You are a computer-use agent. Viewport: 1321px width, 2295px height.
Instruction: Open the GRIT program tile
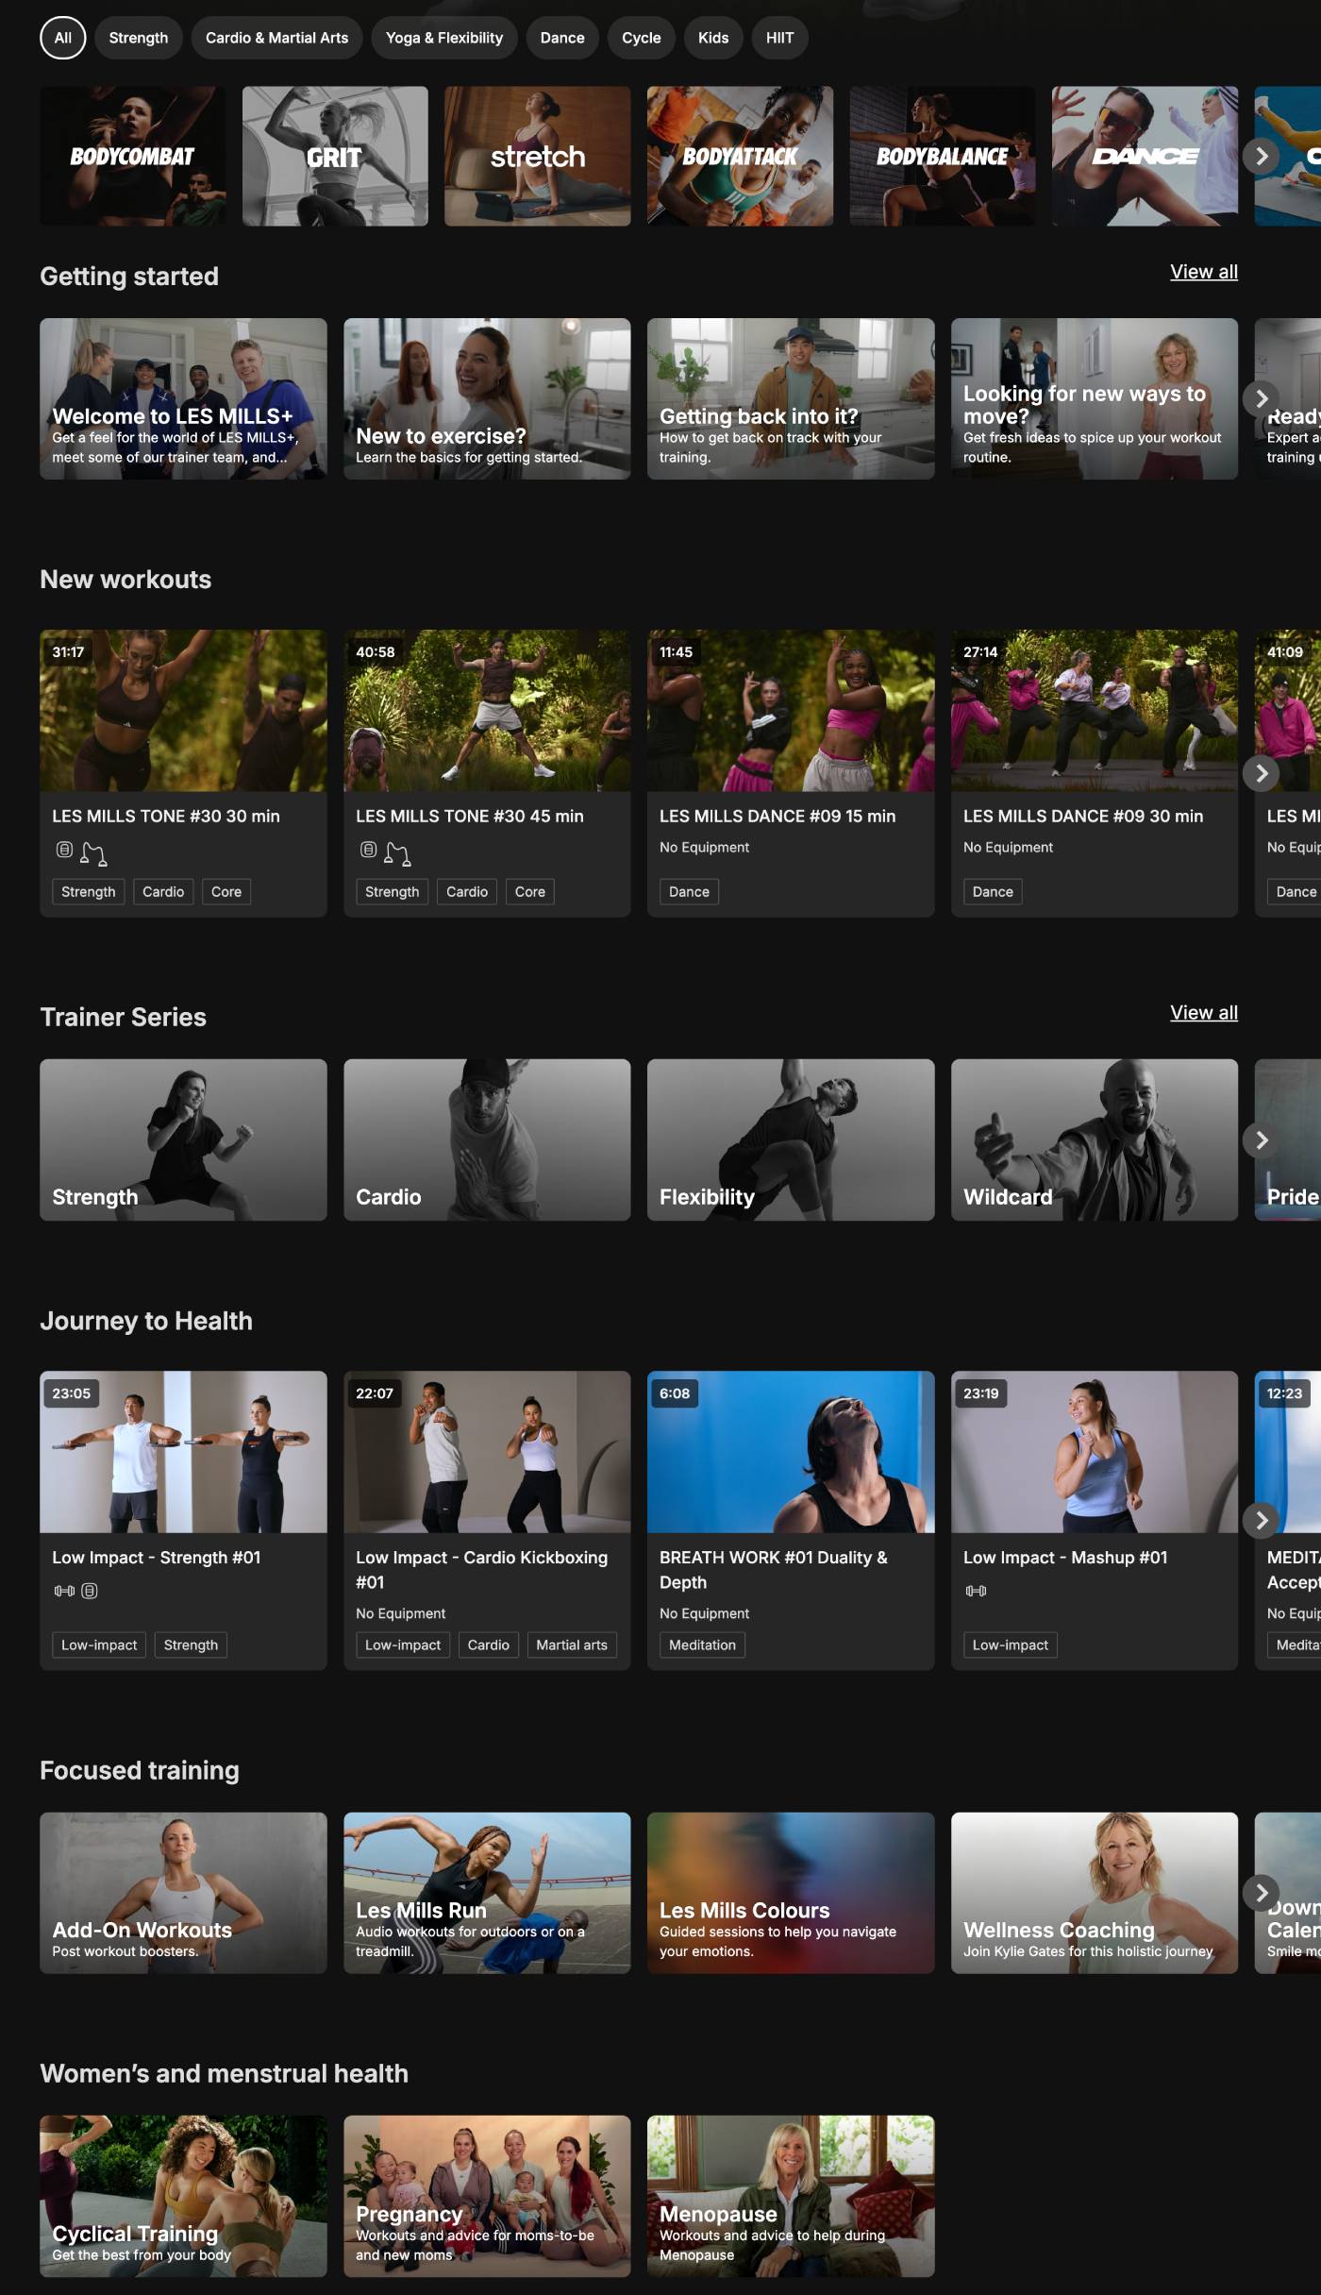pyautogui.click(x=335, y=156)
